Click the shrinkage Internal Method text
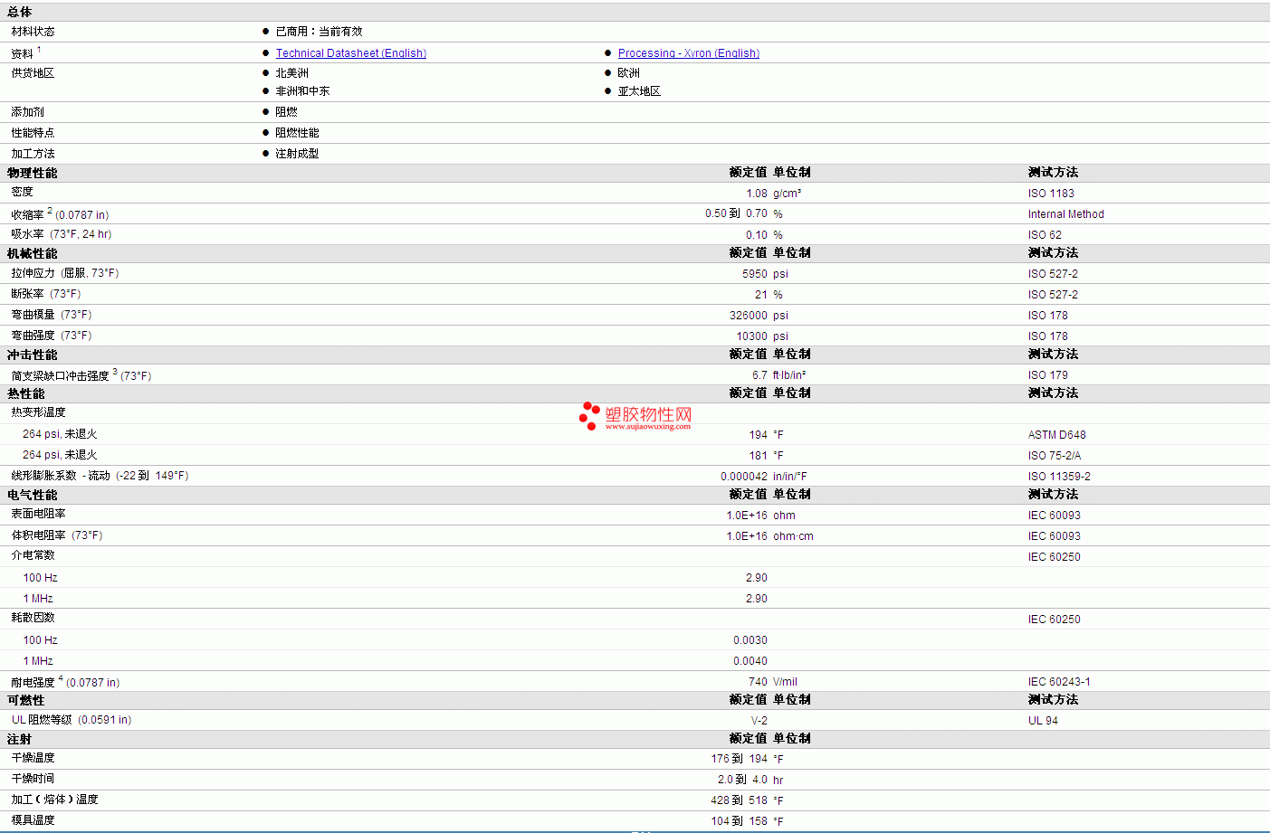Image resolution: width=1270 pixels, height=833 pixels. [x=1065, y=214]
